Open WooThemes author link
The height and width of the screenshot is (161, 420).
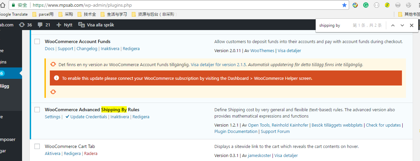(x=262, y=51)
